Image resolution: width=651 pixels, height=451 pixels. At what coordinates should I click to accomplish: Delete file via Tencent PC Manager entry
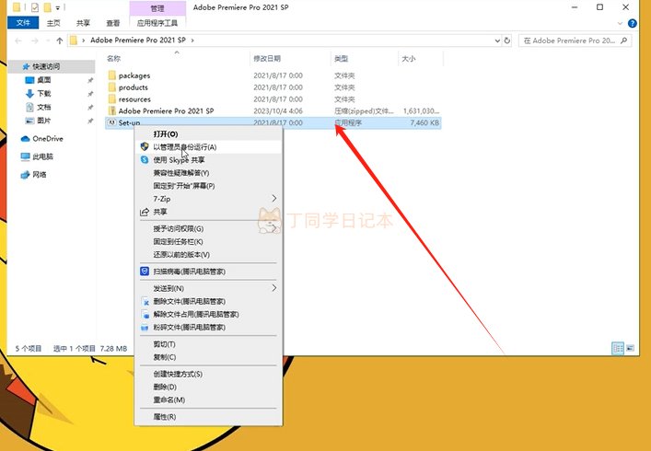coord(208,301)
